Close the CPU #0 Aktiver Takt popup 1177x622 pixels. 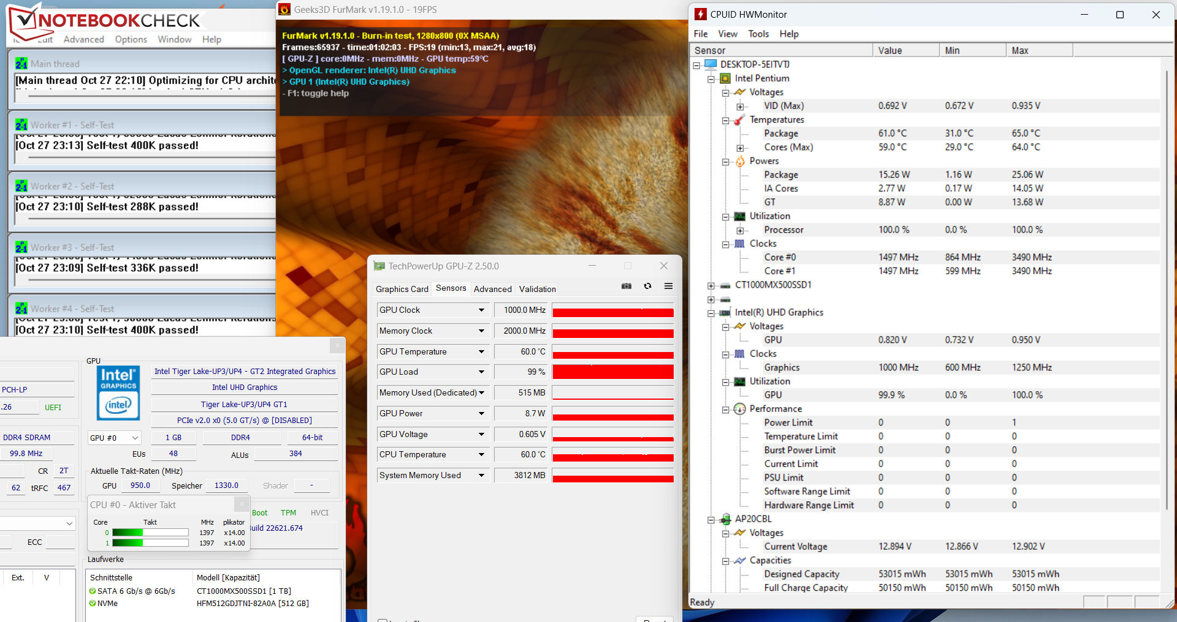point(242,504)
